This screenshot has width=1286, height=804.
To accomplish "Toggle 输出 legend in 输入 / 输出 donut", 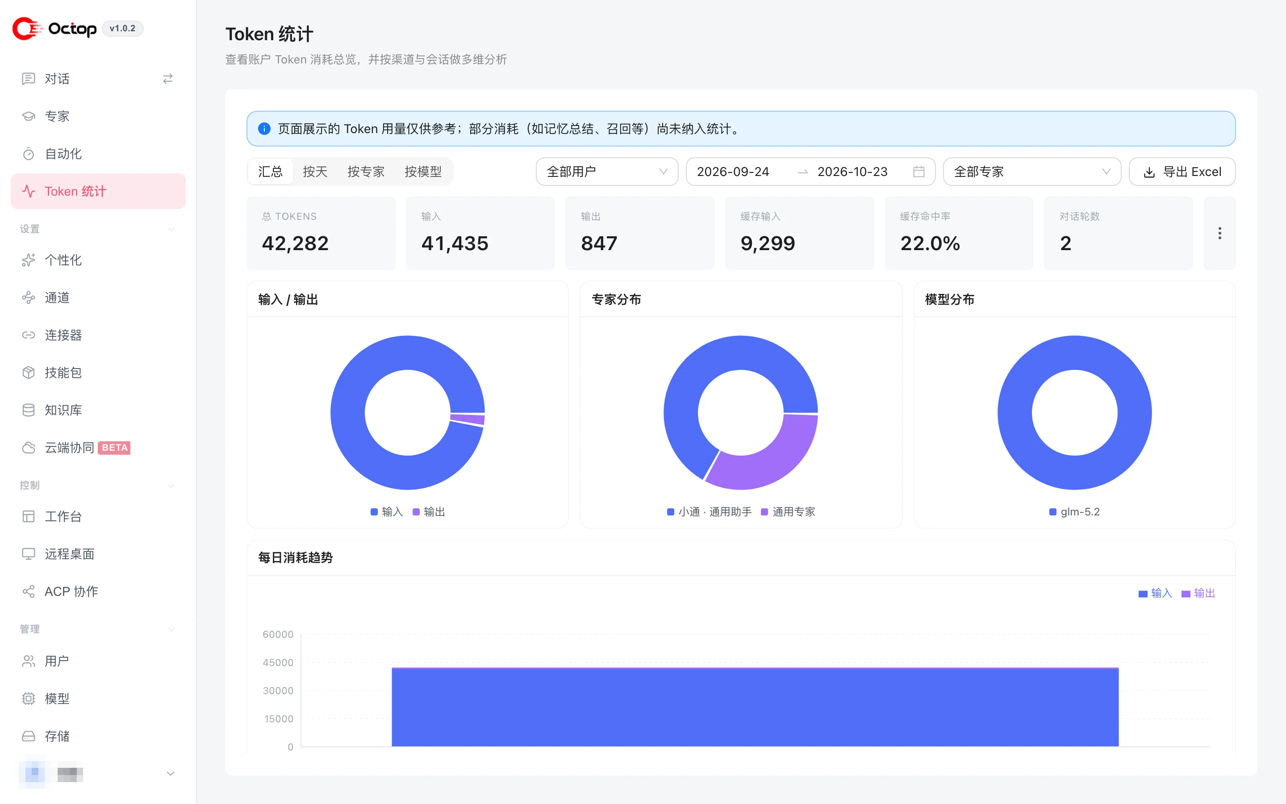I will [x=429, y=511].
